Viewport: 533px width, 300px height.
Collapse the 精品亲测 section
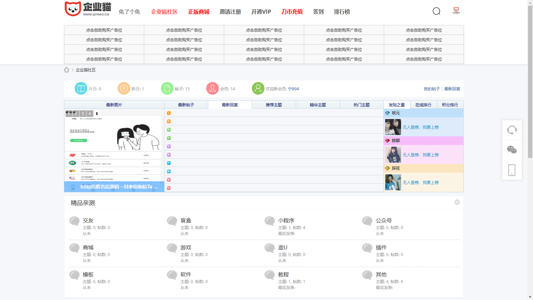pyautogui.click(x=457, y=202)
